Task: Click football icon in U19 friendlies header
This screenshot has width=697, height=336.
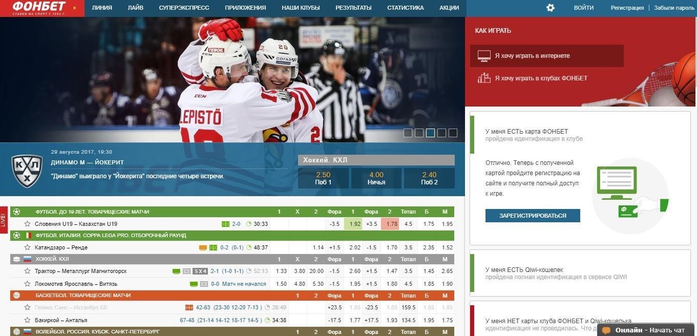Action: [x=16, y=212]
